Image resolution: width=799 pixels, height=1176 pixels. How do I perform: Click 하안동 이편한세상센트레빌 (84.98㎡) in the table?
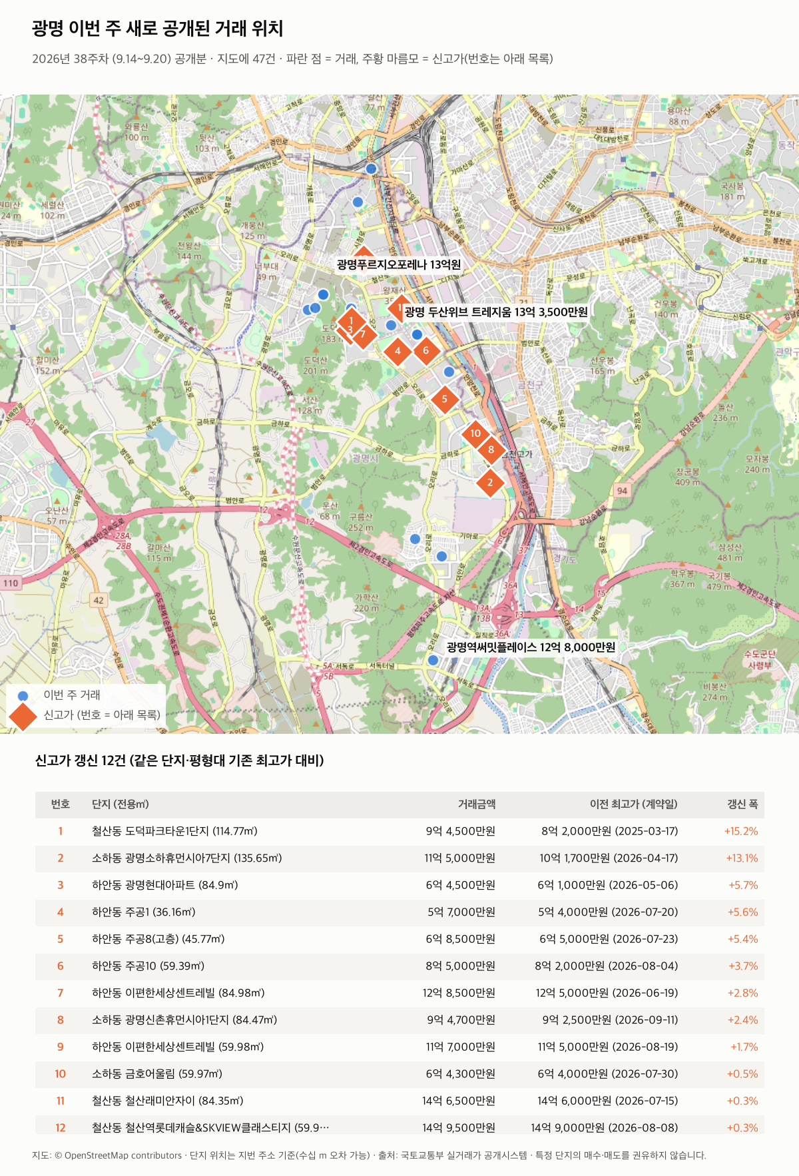[178, 993]
